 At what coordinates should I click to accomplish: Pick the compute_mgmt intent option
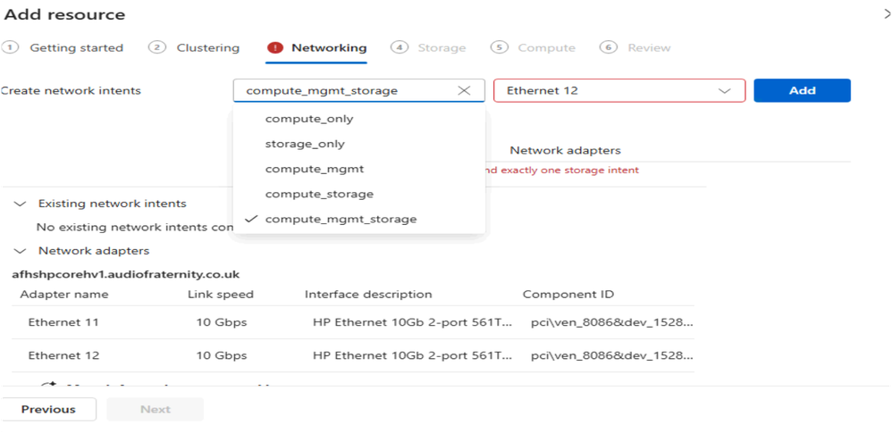[x=314, y=169]
